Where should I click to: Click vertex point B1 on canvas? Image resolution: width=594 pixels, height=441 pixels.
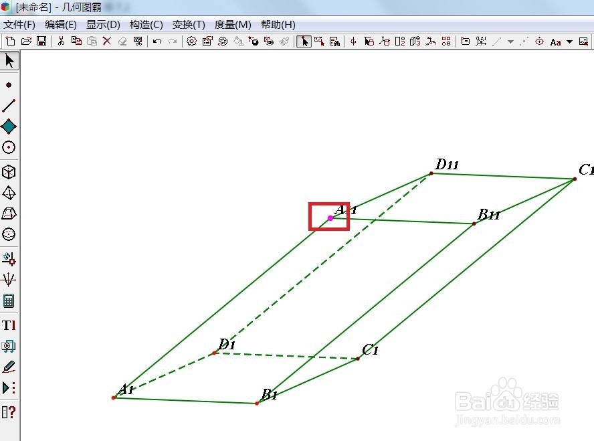(257, 404)
